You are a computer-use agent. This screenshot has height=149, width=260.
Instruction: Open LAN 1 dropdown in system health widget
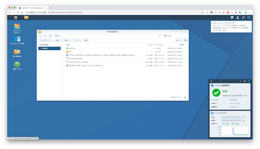[x=214, y=103]
